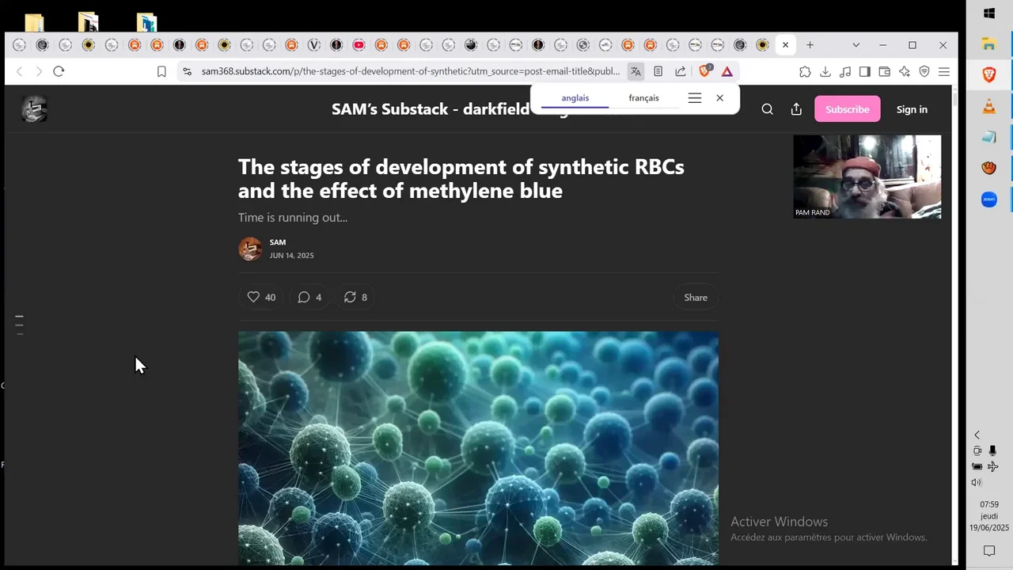This screenshot has height=570, width=1013.
Task: Open the Brave playlist music note icon
Action: (845, 71)
